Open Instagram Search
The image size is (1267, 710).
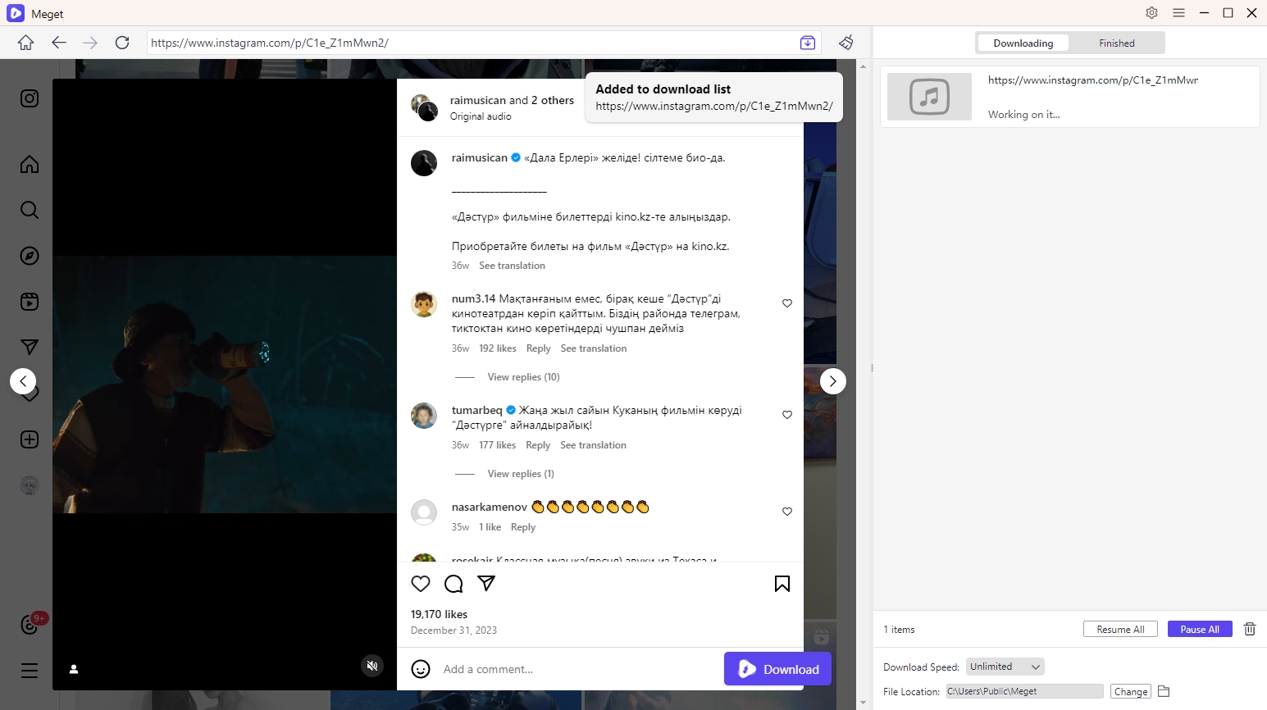click(x=30, y=210)
